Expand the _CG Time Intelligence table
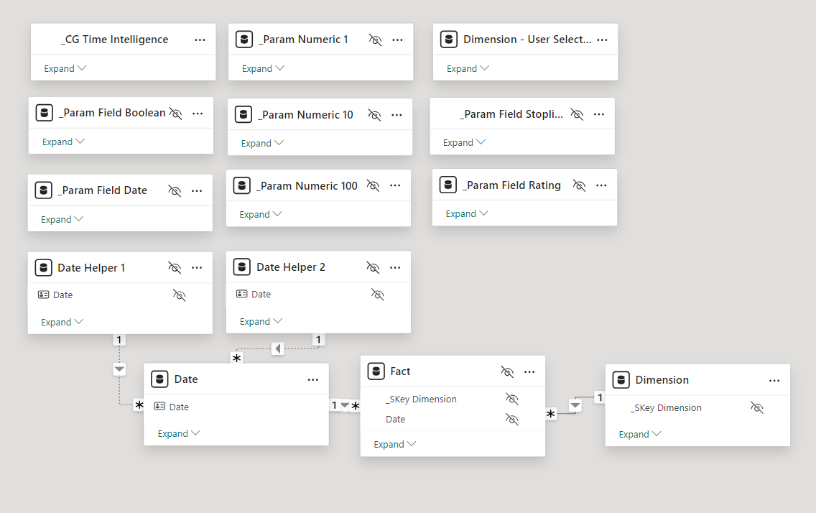Image resolution: width=816 pixels, height=513 pixels. [x=65, y=69]
